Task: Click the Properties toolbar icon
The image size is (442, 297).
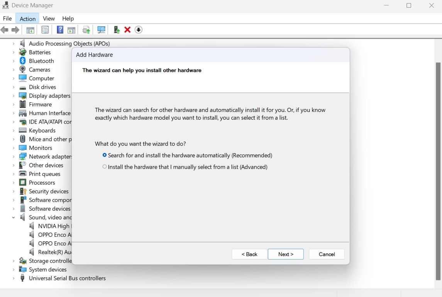Action: 45,29
